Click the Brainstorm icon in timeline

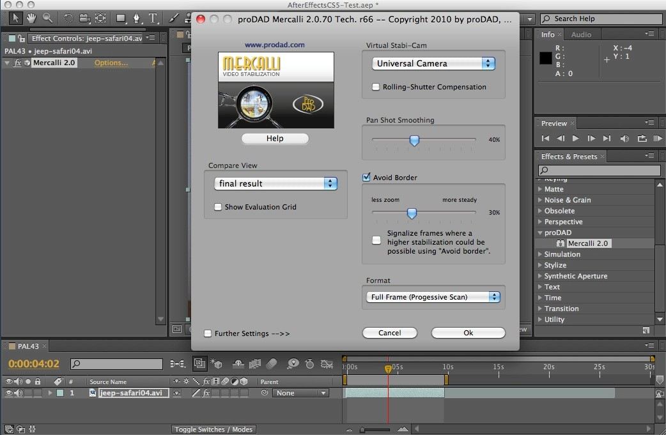[x=293, y=363]
